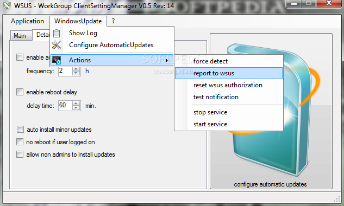Allow non admins to install updates
344x206 pixels.
click(20, 154)
